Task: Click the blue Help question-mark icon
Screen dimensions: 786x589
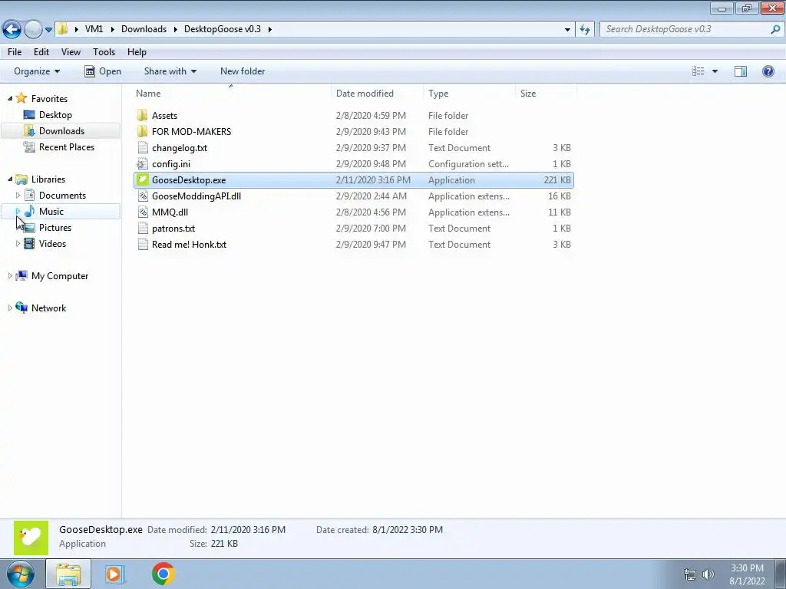Action: click(x=768, y=71)
